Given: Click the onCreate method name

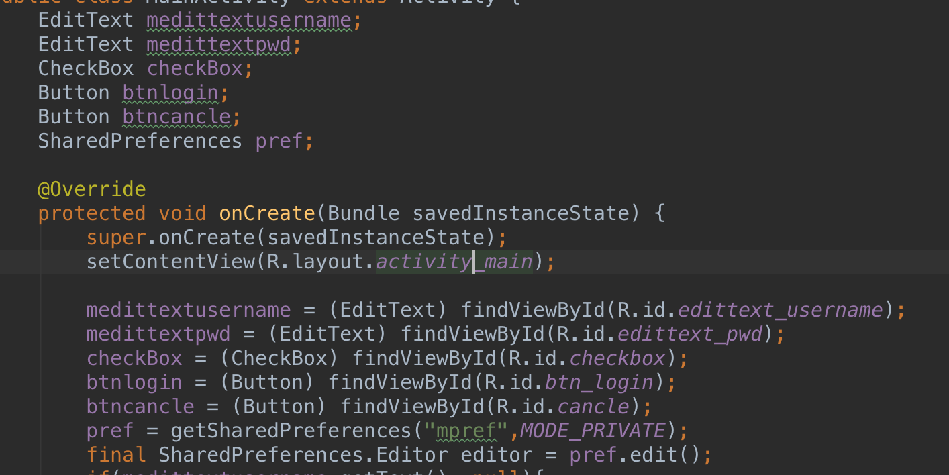Looking at the screenshot, I should (267, 213).
